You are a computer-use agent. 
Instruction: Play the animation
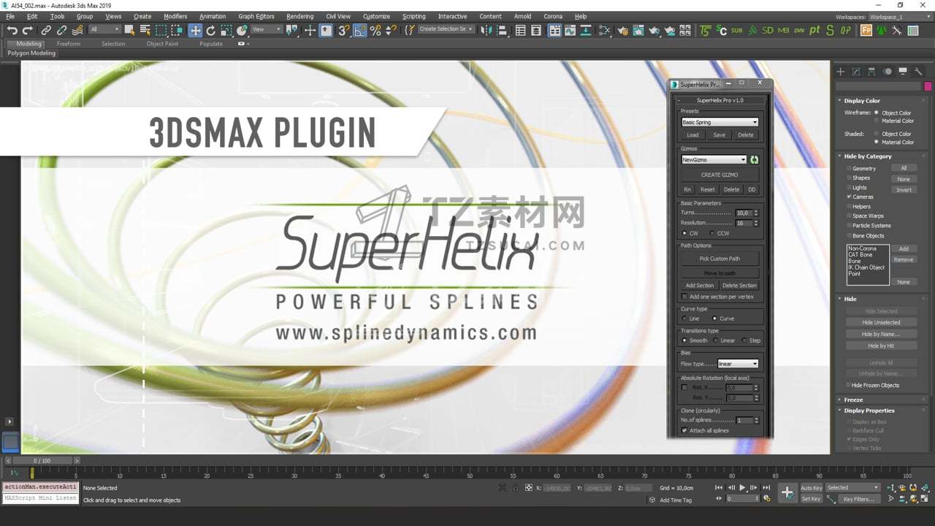pos(742,487)
